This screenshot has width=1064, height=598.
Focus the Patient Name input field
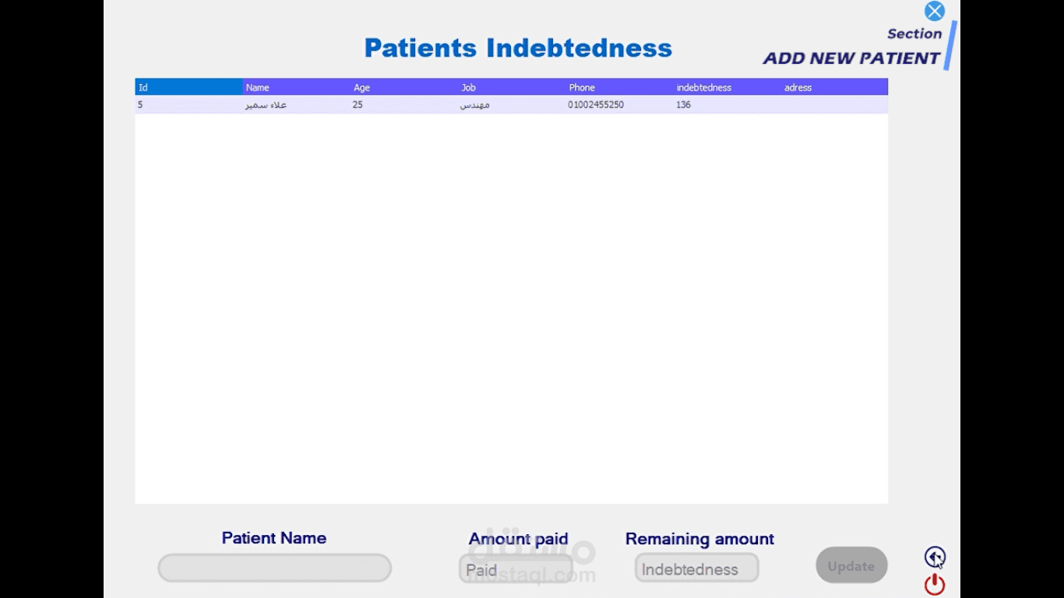274,568
